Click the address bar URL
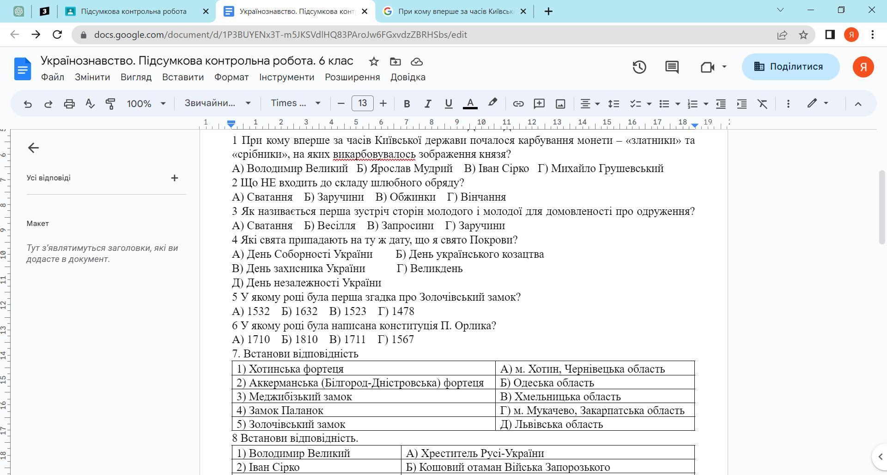 280,35
